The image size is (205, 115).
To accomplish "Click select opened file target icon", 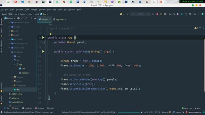I will coord(19,19).
